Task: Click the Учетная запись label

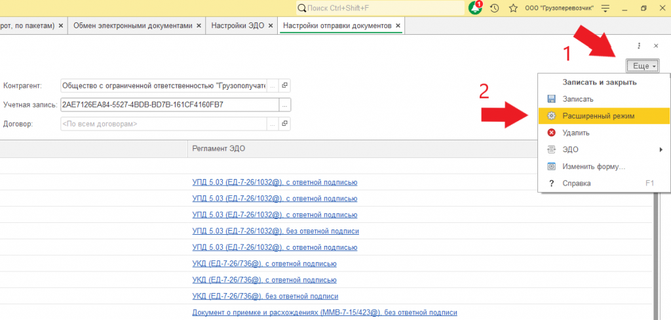Action: (30, 104)
